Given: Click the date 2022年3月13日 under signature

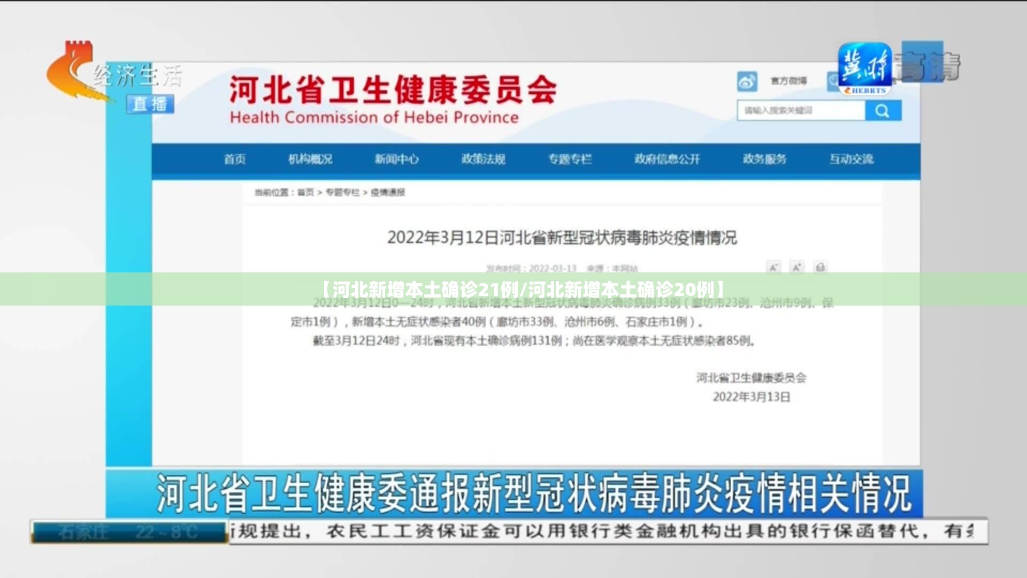Looking at the screenshot, I should [751, 397].
